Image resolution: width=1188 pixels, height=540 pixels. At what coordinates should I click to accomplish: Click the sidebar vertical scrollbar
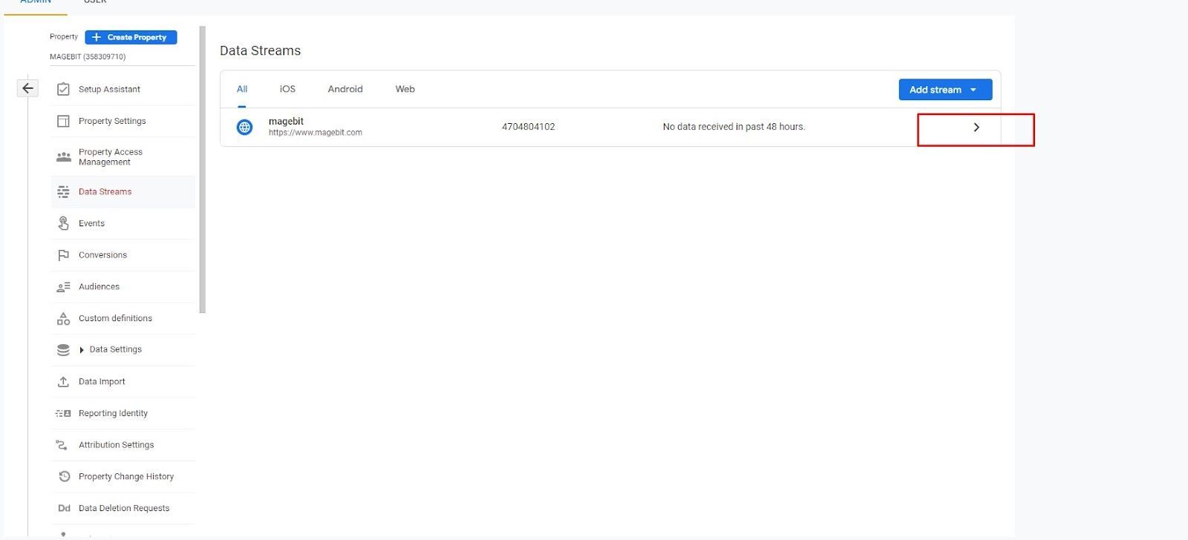[203, 170]
